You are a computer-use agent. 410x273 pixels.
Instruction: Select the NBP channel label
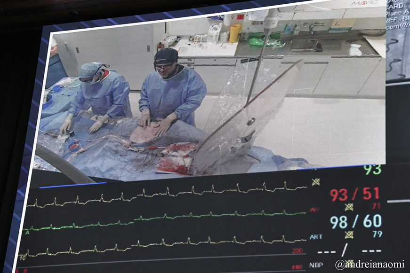316,265
